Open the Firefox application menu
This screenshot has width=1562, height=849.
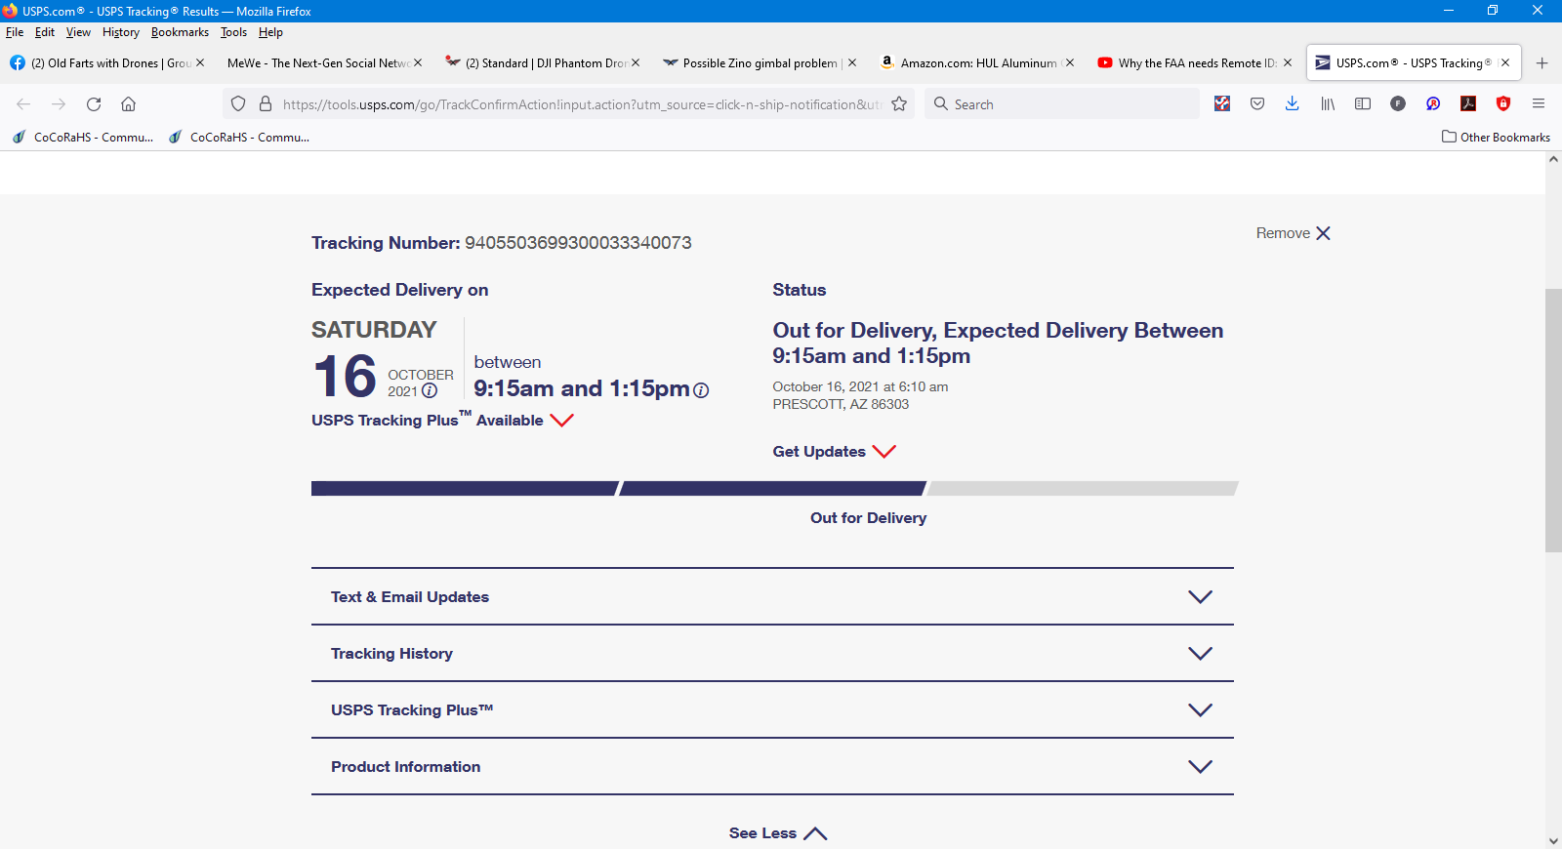(x=1539, y=103)
